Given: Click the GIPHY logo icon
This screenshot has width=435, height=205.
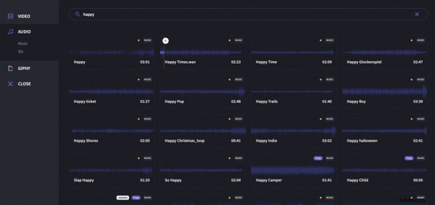Looking at the screenshot, I should tap(10, 68).
